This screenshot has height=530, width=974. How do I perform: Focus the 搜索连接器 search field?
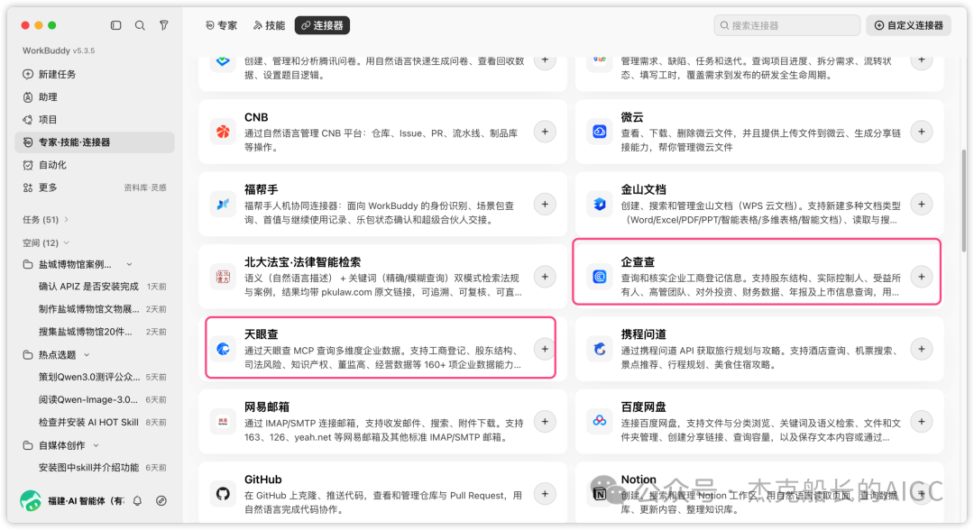[787, 25]
